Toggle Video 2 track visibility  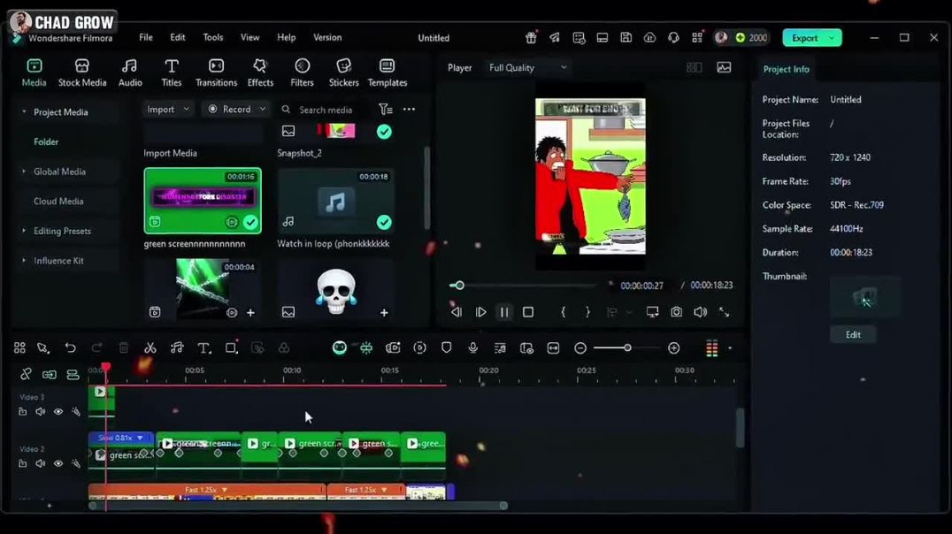[58, 463]
